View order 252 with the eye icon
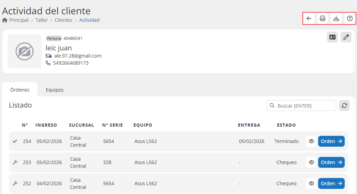The height and width of the screenshot is (194, 357). 311,183
